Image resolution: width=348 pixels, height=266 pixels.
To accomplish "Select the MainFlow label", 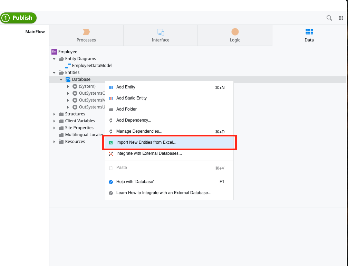I will pos(35,31).
